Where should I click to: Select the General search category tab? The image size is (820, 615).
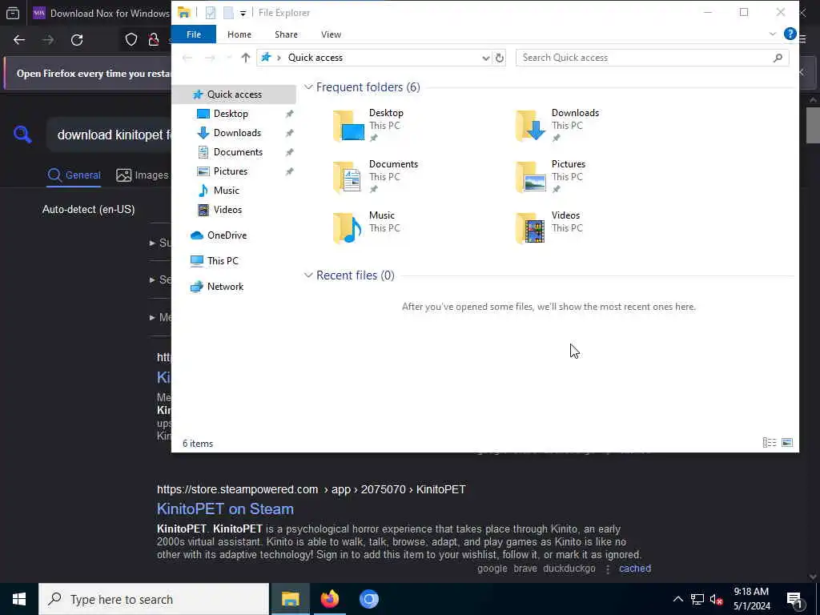pos(74,175)
